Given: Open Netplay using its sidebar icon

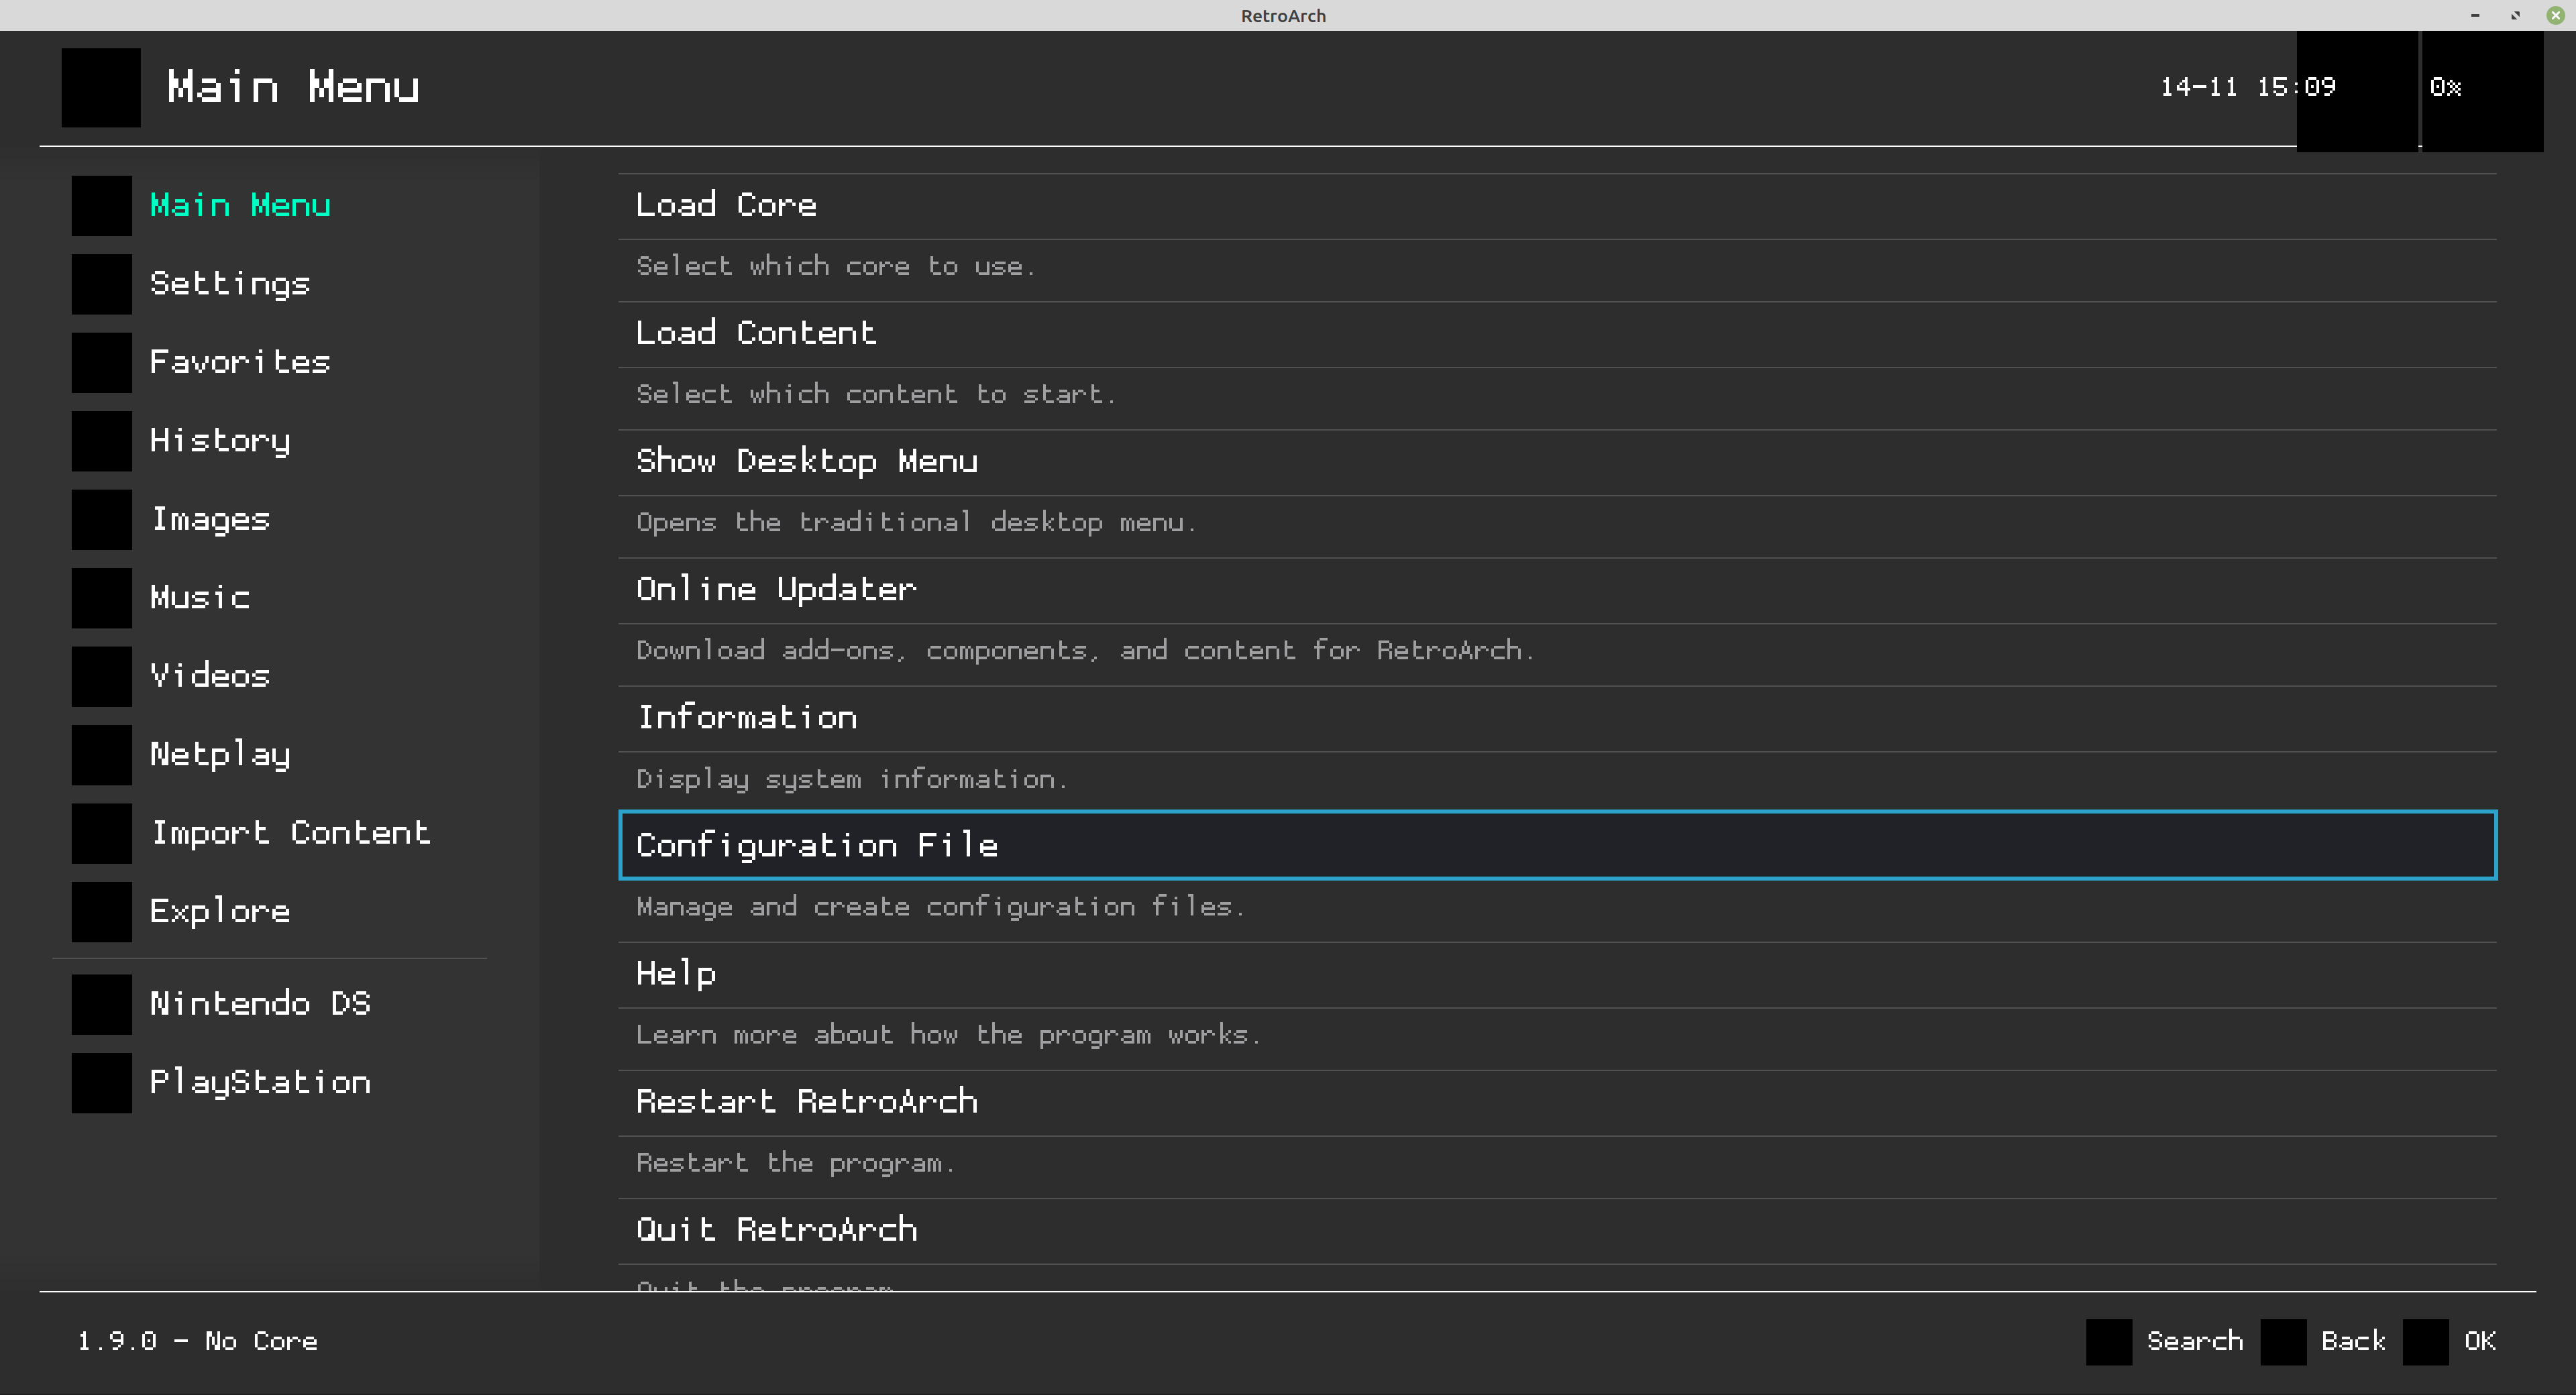Looking at the screenshot, I should pos(100,754).
